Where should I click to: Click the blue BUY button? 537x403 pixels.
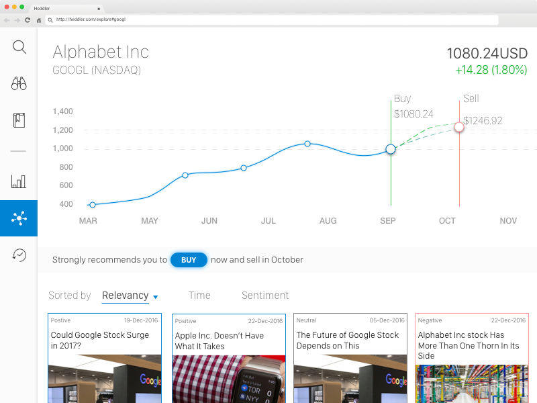coord(189,260)
